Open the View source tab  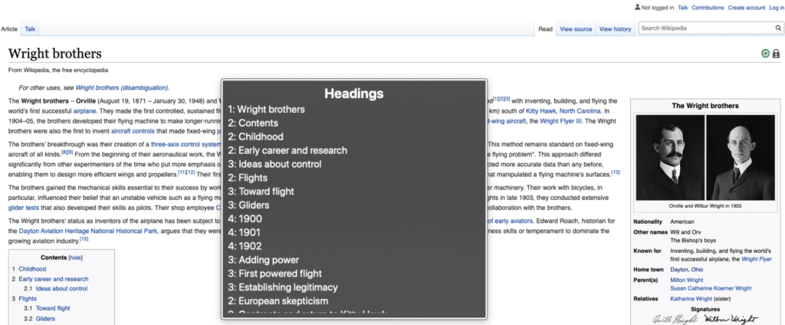[576, 29]
